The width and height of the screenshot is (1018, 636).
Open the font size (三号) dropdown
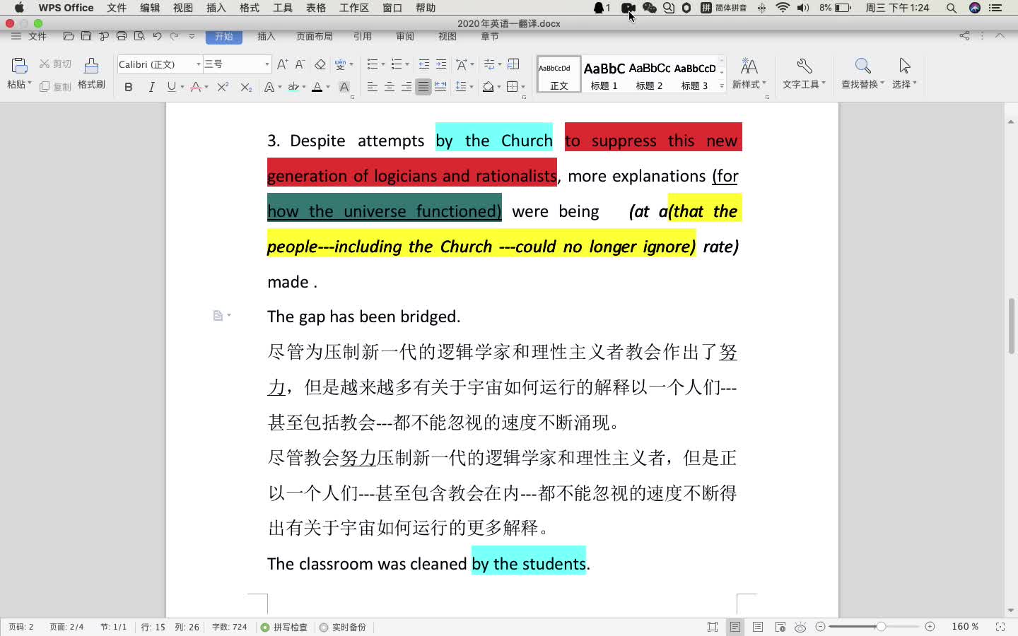coord(267,64)
